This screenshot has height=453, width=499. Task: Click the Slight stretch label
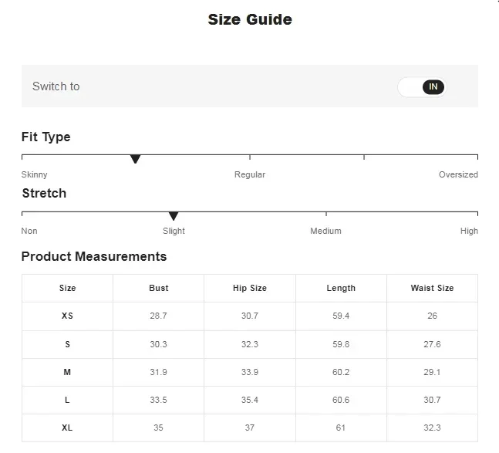(x=174, y=231)
